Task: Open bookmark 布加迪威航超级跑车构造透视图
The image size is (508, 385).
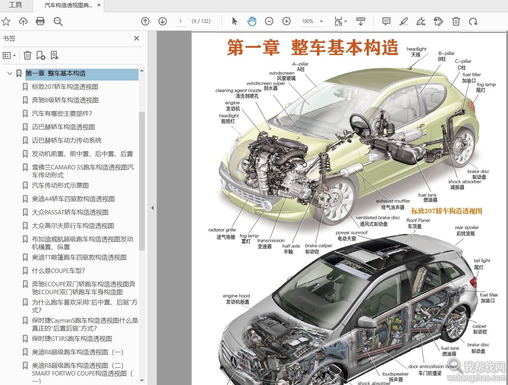Action: (82, 243)
